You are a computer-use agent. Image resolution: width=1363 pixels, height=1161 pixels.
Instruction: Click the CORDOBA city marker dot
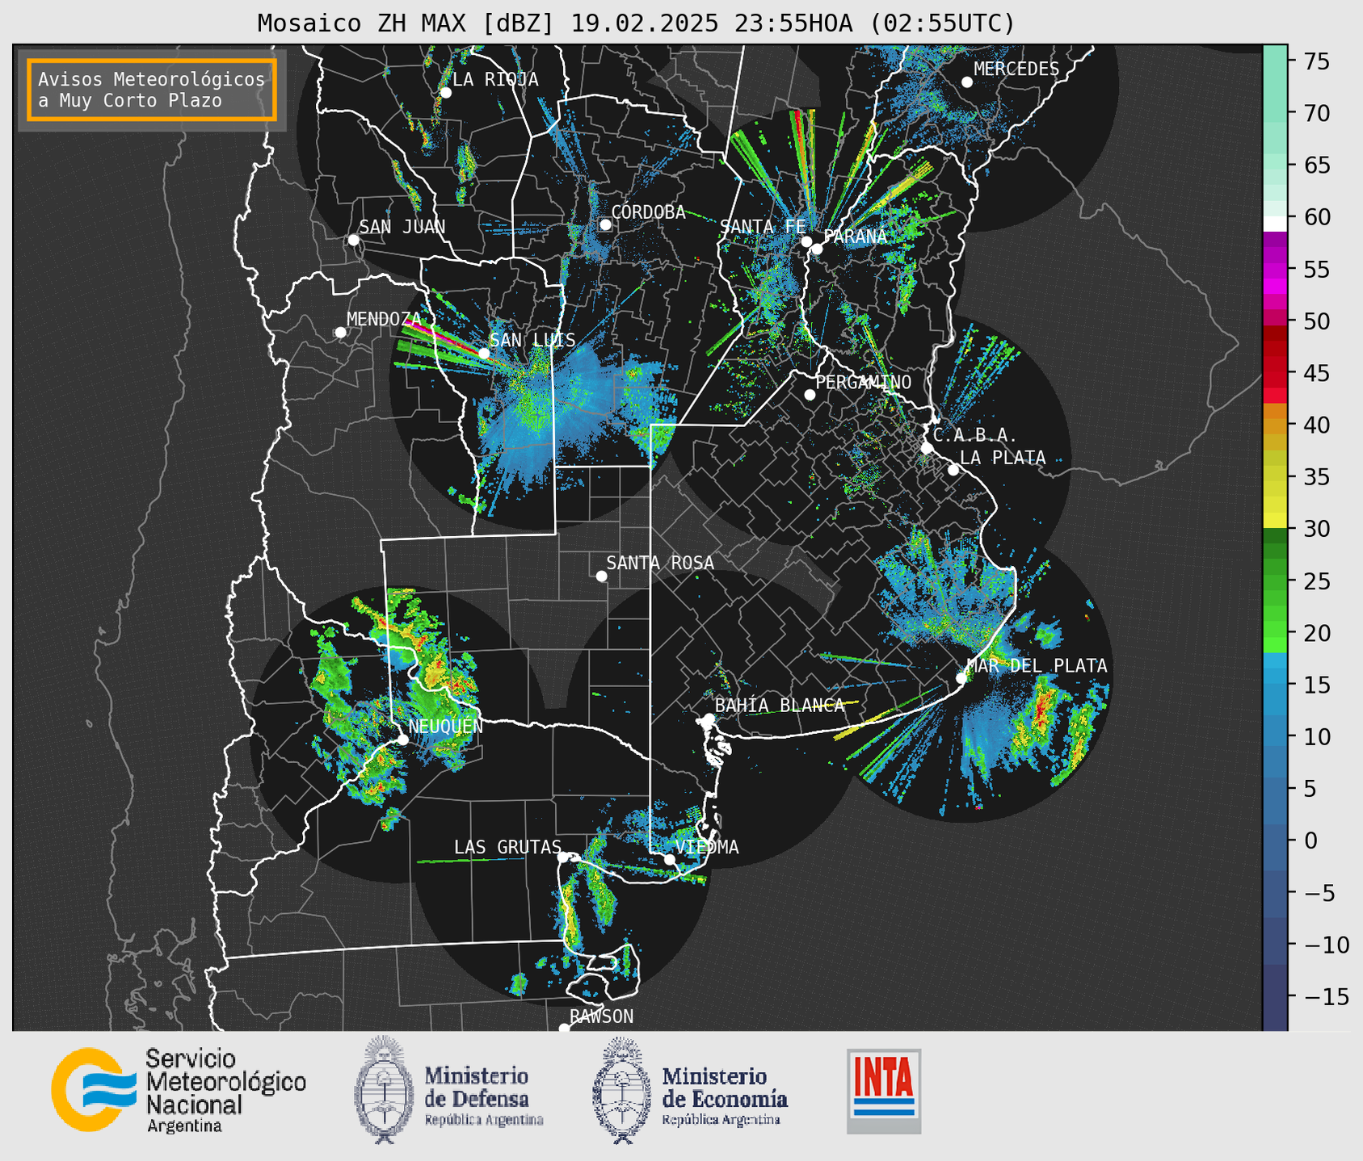[605, 224]
